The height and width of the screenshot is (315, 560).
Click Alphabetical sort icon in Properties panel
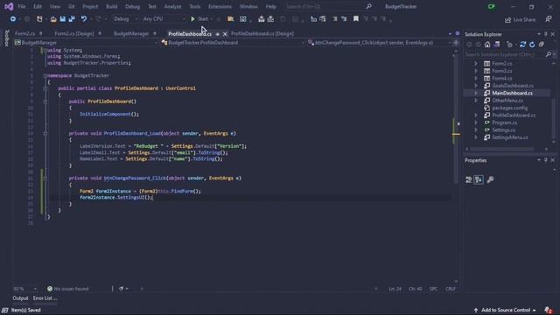479,179
